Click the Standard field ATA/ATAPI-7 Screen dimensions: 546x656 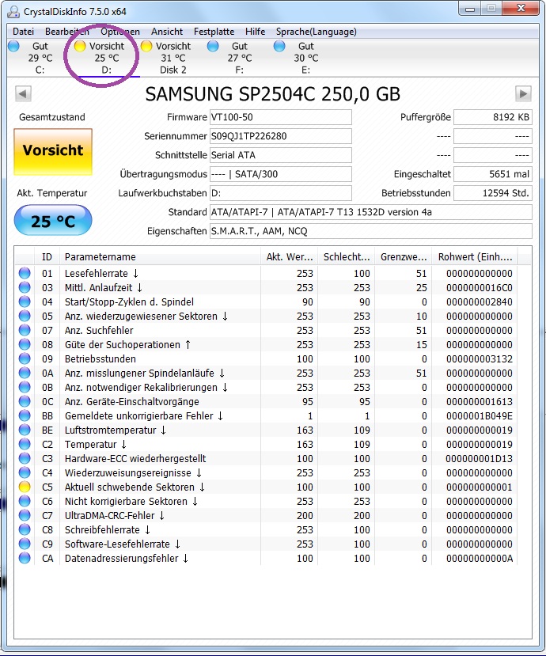pyautogui.click(x=370, y=212)
